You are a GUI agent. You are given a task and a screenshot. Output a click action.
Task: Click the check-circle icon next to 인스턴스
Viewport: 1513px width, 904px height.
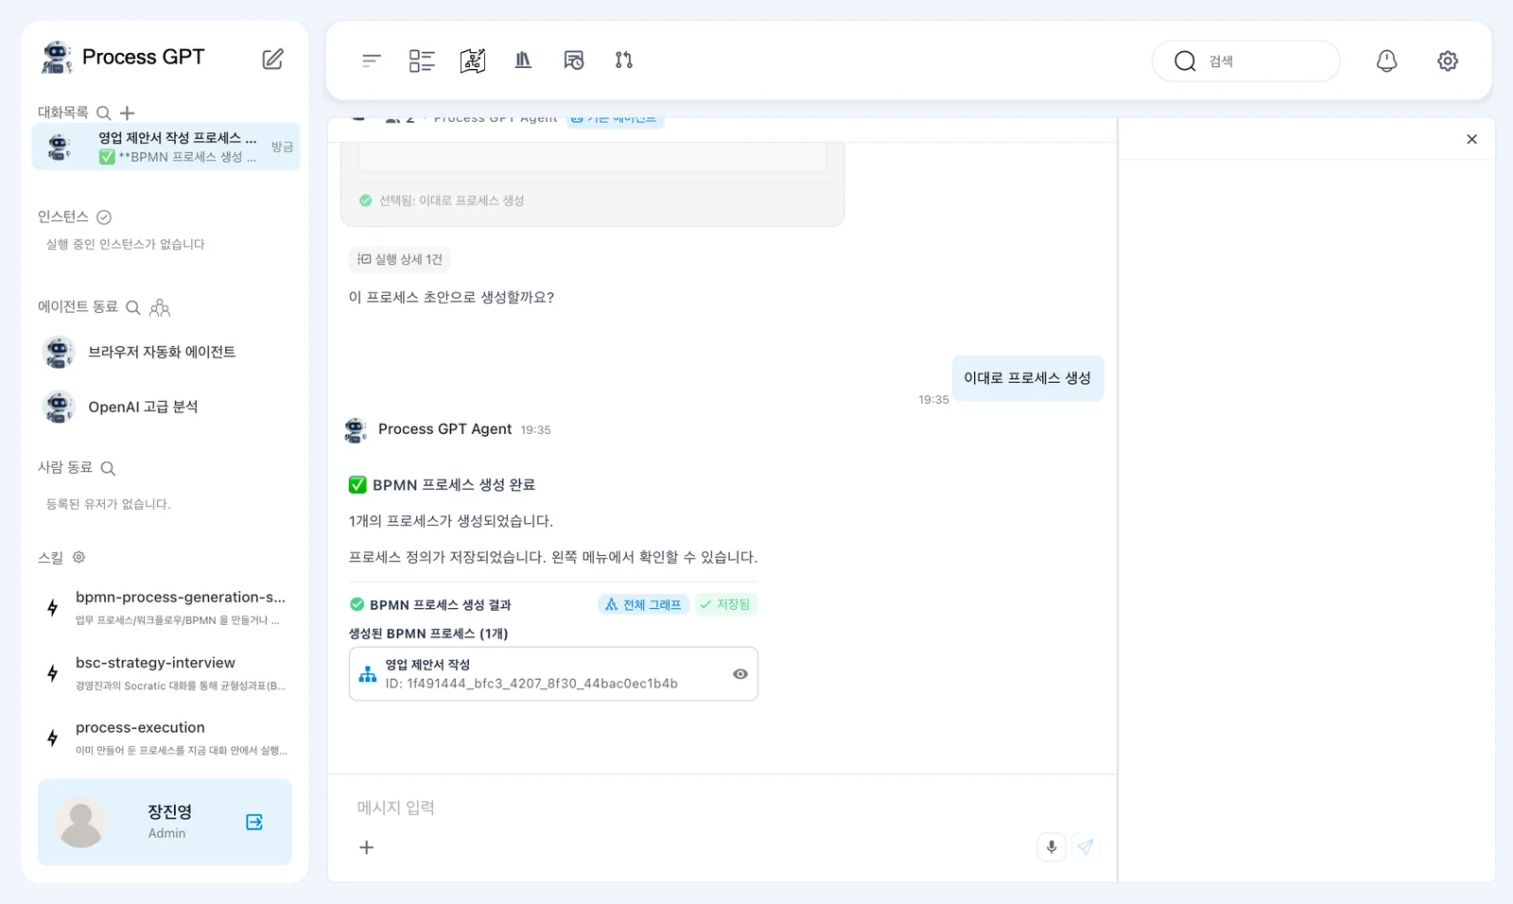(x=104, y=217)
